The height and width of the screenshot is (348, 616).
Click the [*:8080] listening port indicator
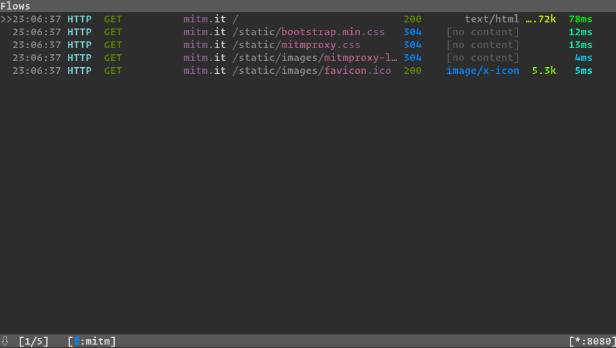[x=592, y=341]
